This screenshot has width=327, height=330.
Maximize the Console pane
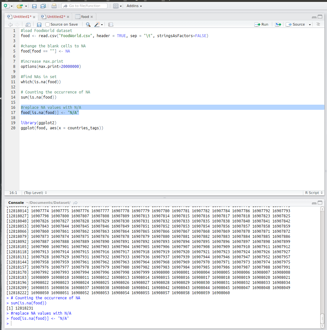(x=320, y=203)
